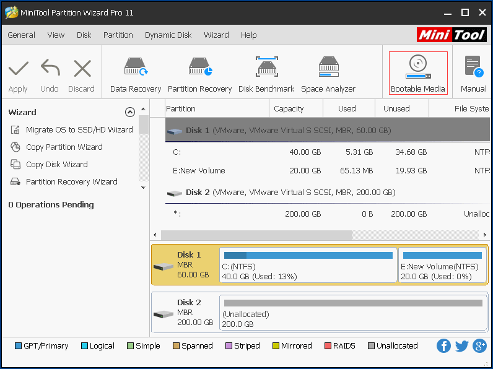Select the C: partition row

327,152
